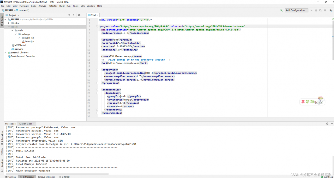The image size is (334, 178).
Task: Switch to the Terminal tab
Action: click(x=11, y=177)
